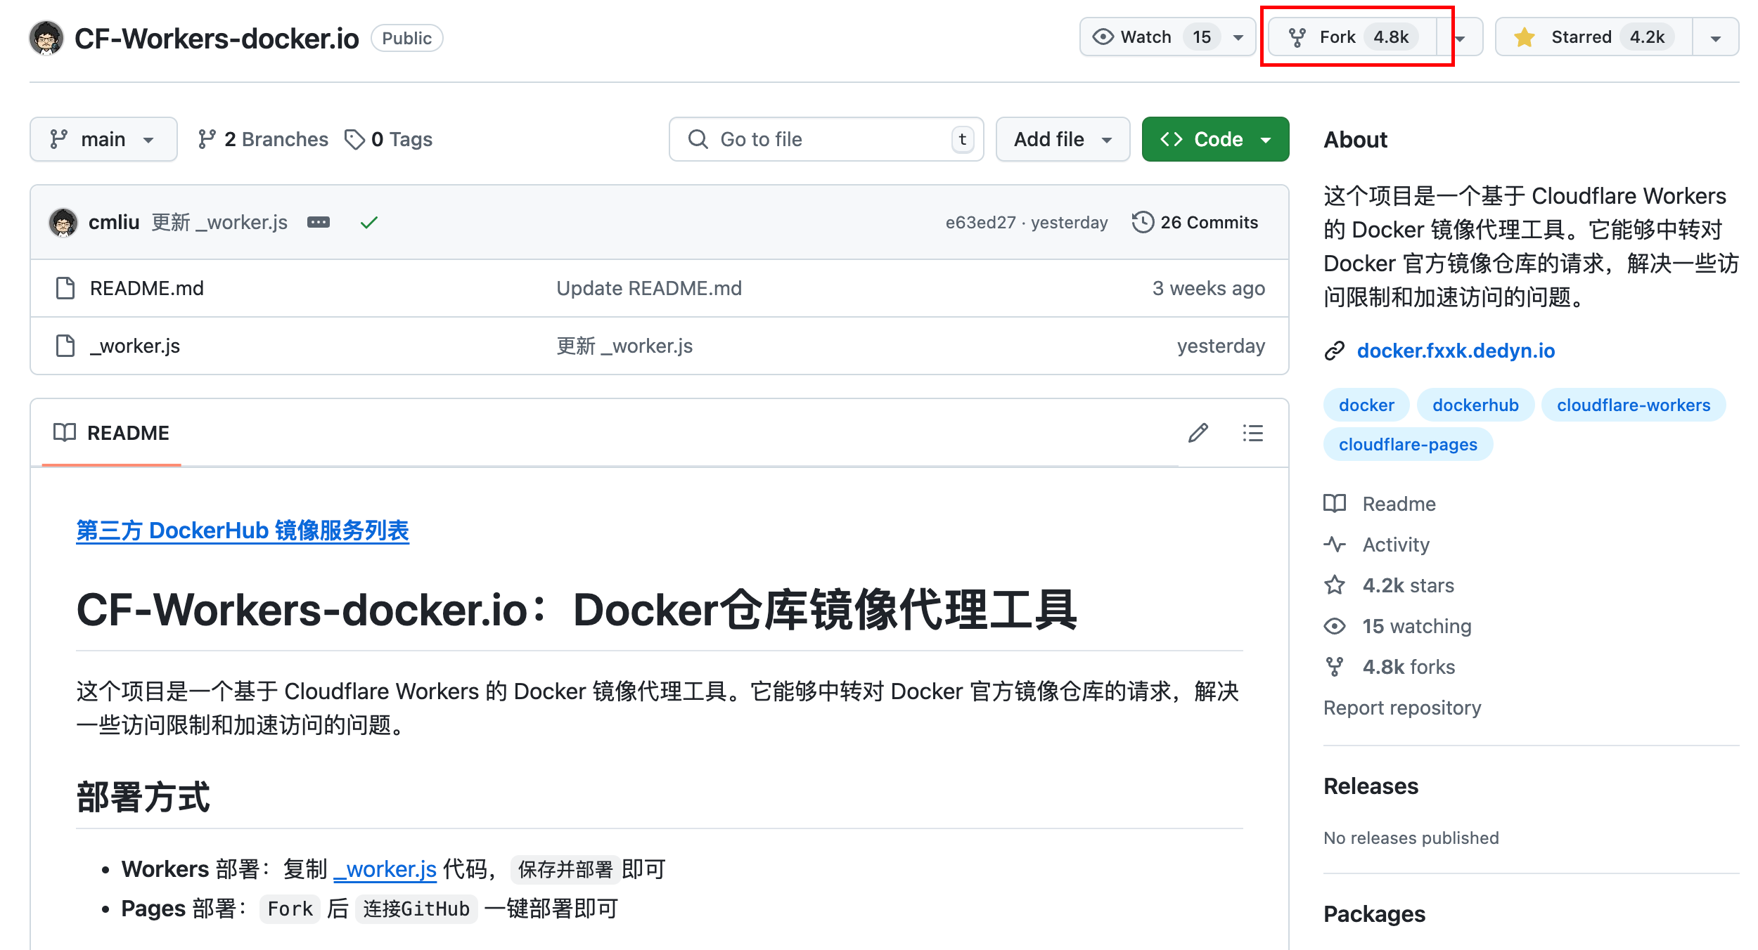Image resolution: width=1758 pixels, height=950 pixels.
Task: Click the repository owner avatar beside the title
Action: click(46, 38)
